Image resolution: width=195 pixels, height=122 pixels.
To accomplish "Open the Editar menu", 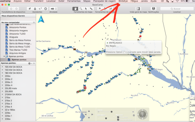I will click(x=27, y=1).
